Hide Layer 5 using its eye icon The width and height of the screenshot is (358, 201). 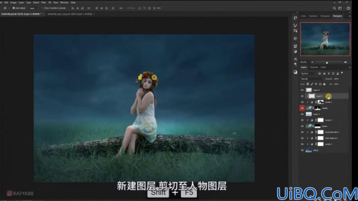[x=302, y=90]
